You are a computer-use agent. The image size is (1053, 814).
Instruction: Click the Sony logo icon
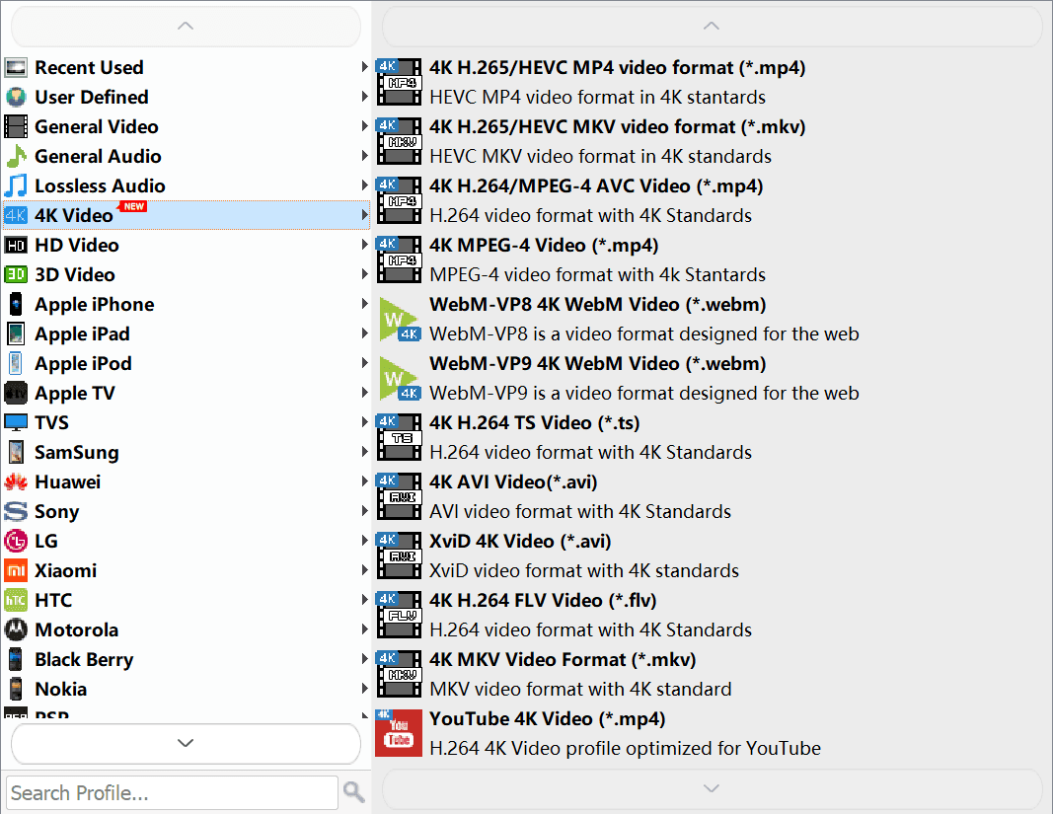(x=16, y=511)
